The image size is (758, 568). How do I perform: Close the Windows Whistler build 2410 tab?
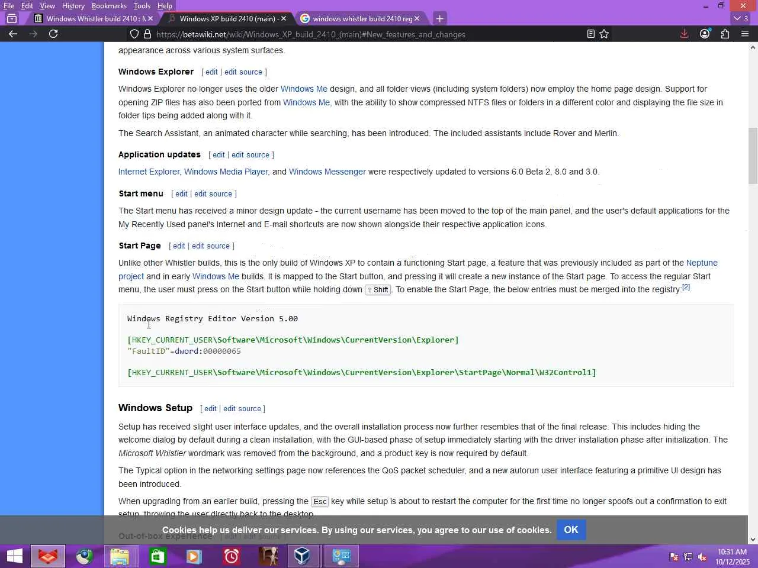150,18
